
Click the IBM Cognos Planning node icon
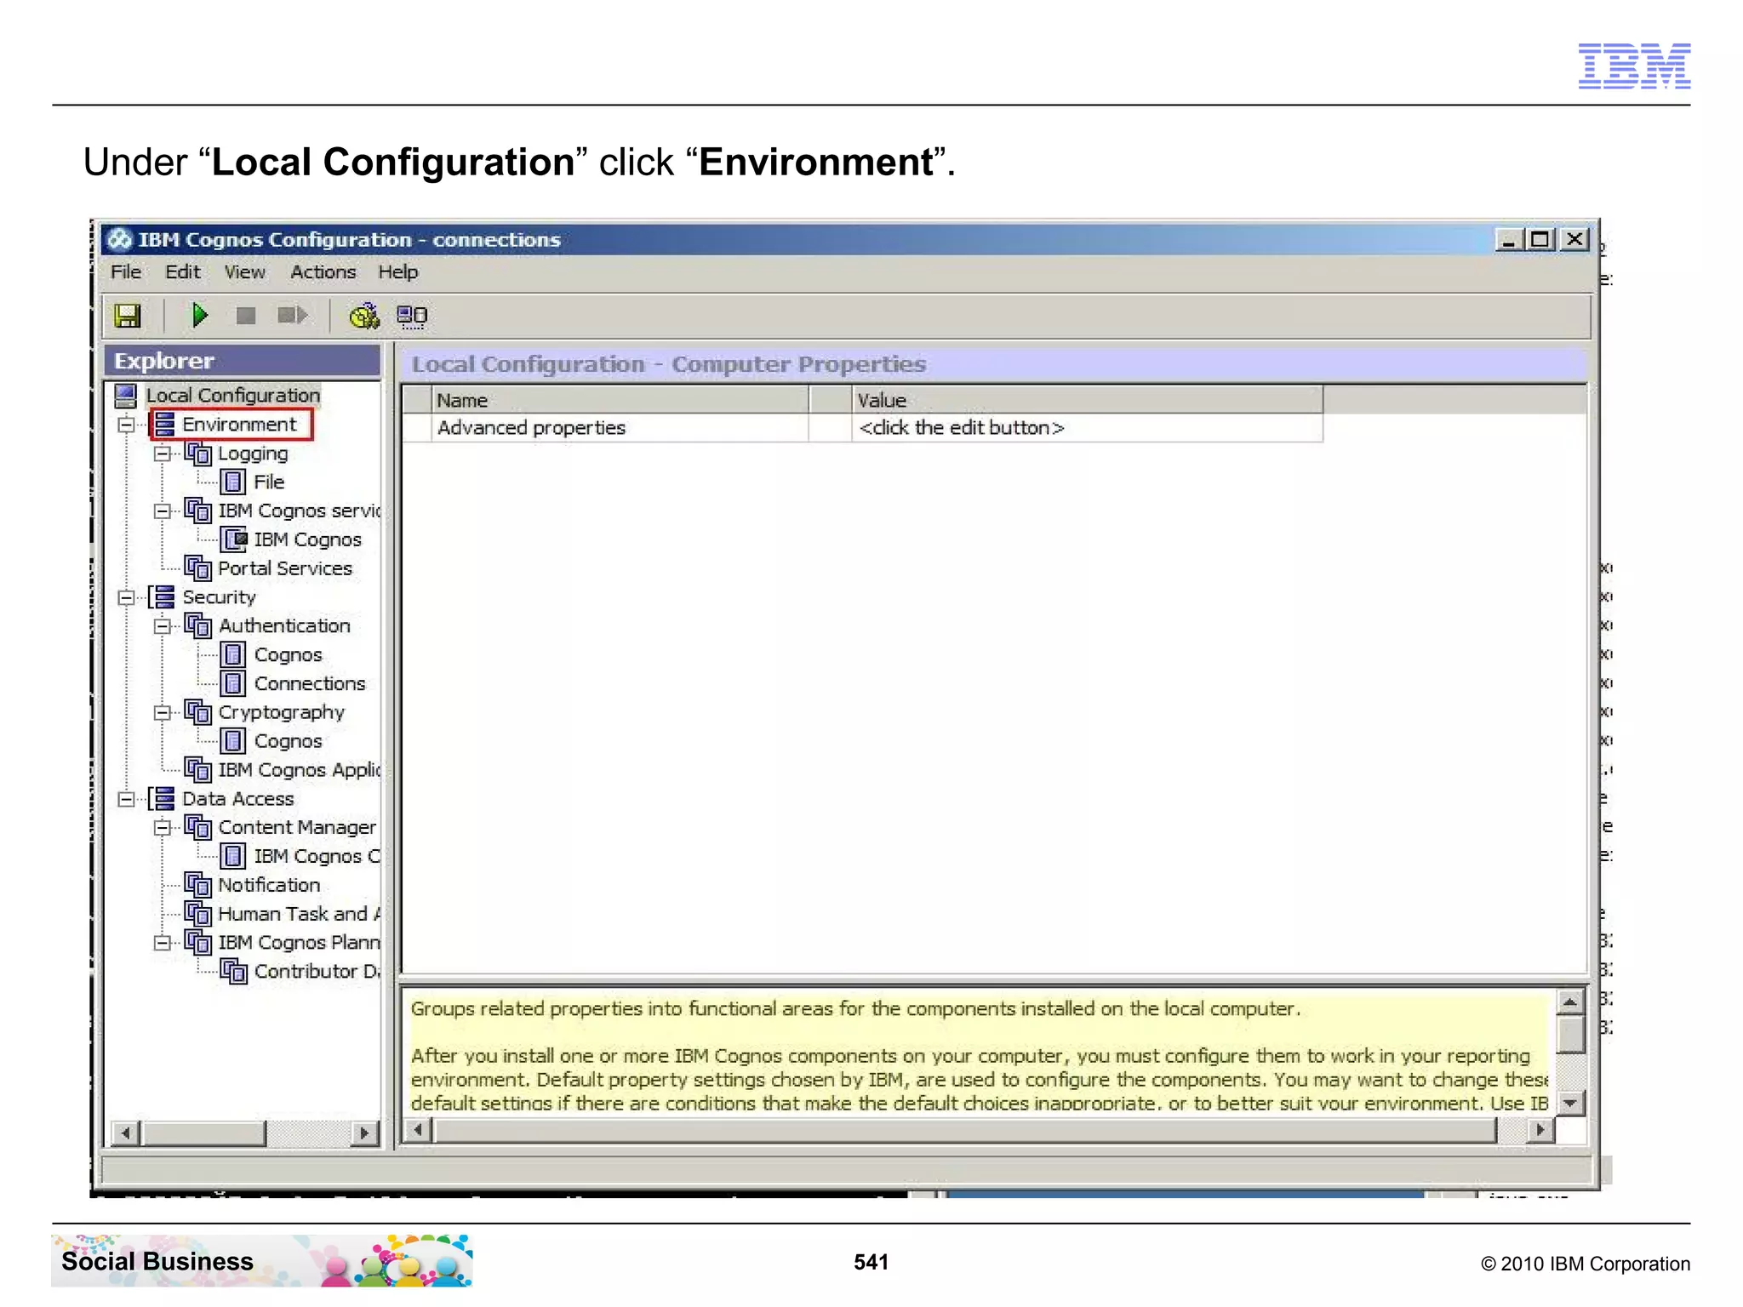(x=198, y=943)
